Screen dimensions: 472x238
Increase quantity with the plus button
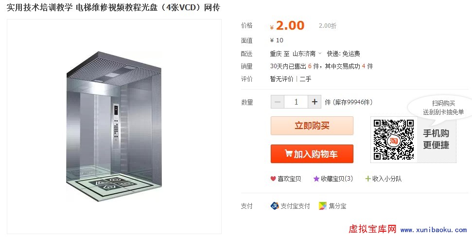coord(315,102)
